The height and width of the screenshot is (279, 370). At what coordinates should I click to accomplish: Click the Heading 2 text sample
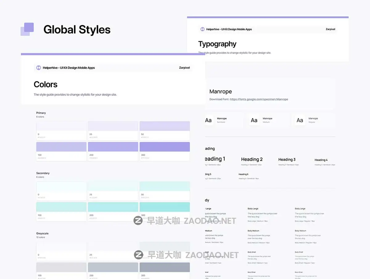tap(252, 159)
